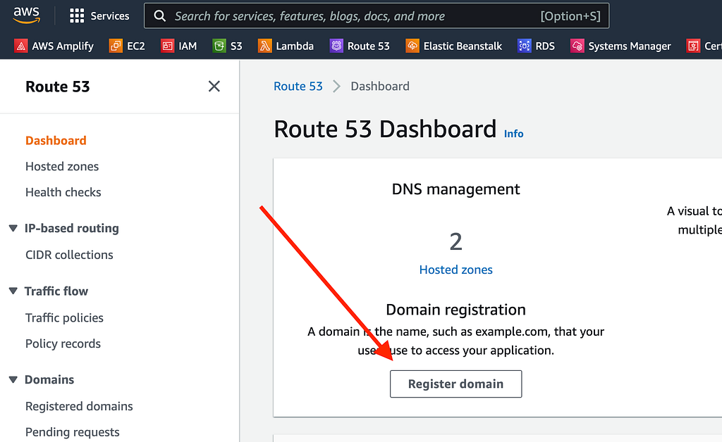Open the Services grid menu icon

(x=77, y=16)
